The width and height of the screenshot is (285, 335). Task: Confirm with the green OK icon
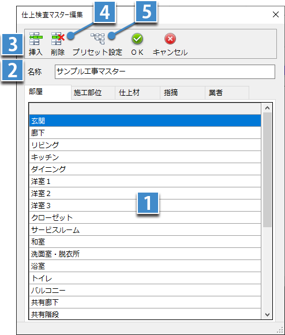coord(137,39)
